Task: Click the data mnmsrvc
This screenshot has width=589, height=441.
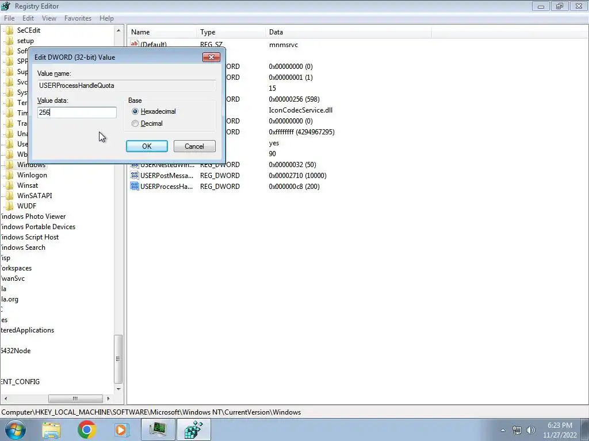Action: point(284,45)
